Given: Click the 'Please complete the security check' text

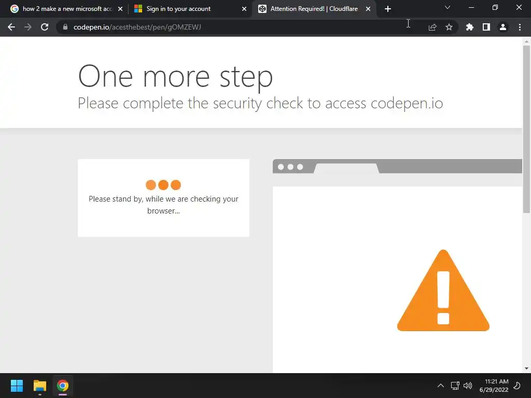Looking at the screenshot, I should 260,103.
